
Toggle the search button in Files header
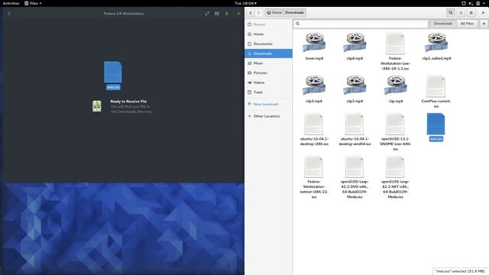pyautogui.click(x=450, y=13)
